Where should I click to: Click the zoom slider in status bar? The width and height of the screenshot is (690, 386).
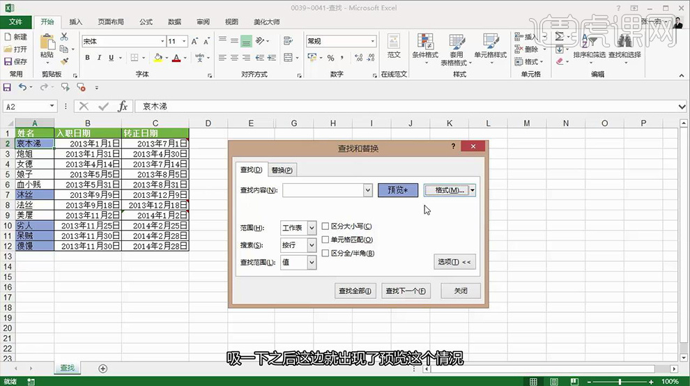coord(620,382)
